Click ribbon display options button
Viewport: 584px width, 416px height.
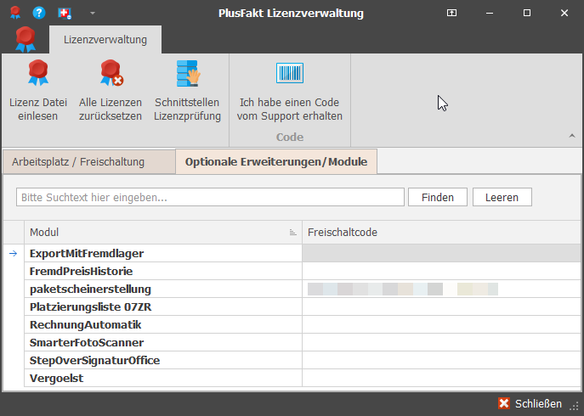(451, 13)
